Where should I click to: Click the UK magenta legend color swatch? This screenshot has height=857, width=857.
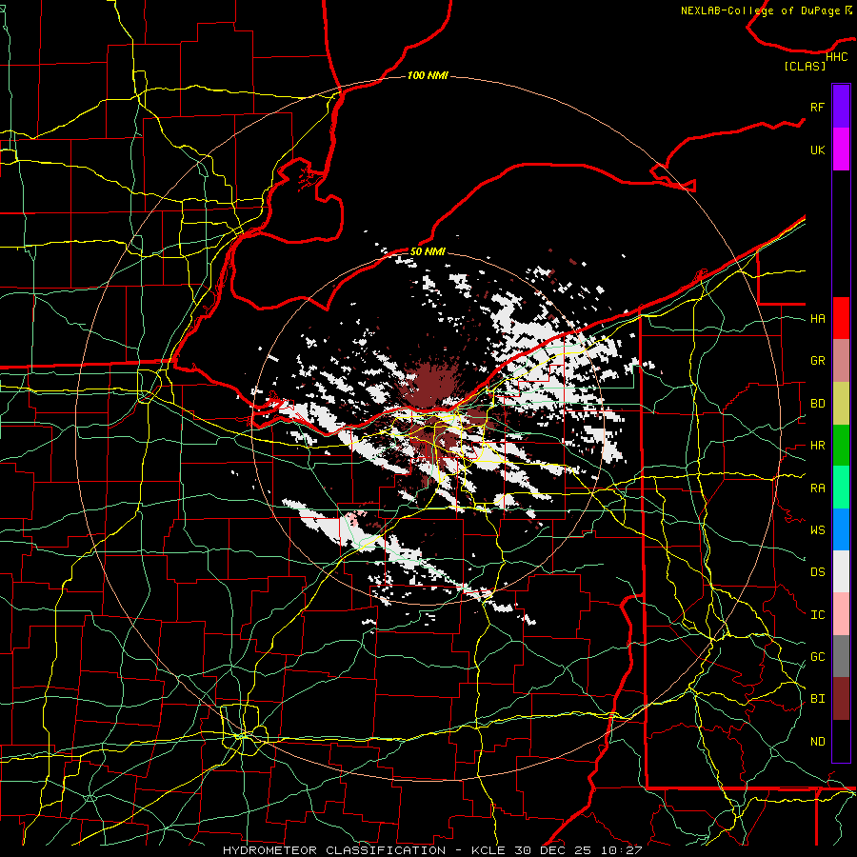coord(841,149)
